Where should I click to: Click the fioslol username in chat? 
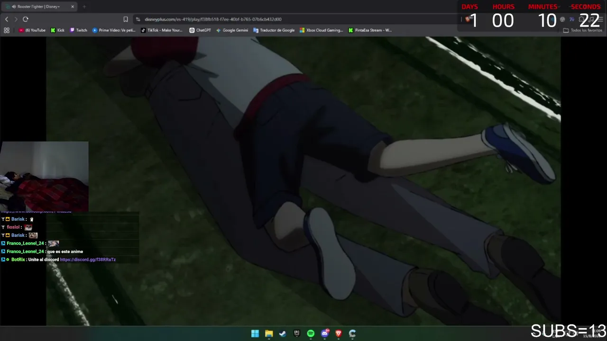pyautogui.click(x=14, y=227)
